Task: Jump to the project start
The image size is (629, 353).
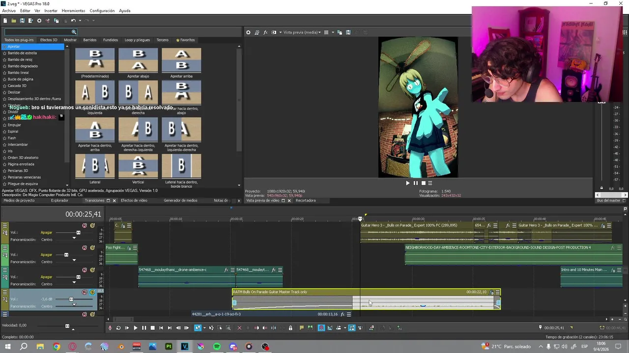Action: 161,328
